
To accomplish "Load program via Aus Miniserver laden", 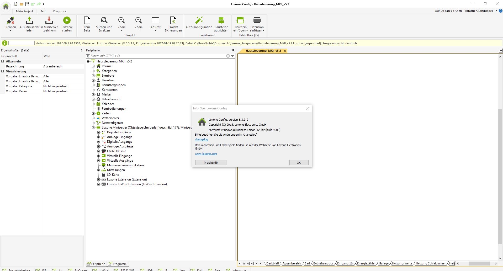I will (29, 24).
